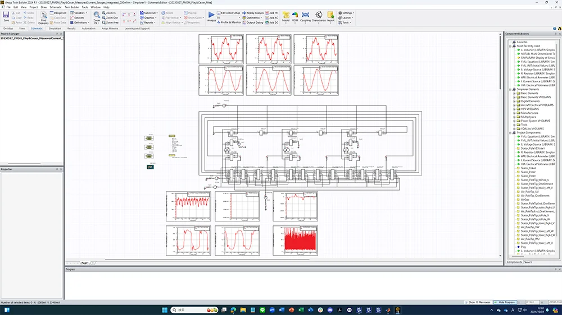The image size is (562, 315).
Task: Select the Page1 schematic tab
Action: 85,263
